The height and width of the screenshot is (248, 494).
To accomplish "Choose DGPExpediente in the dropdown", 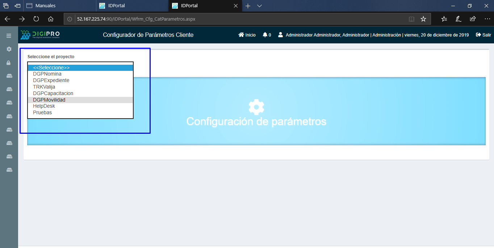I will [51, 81].
